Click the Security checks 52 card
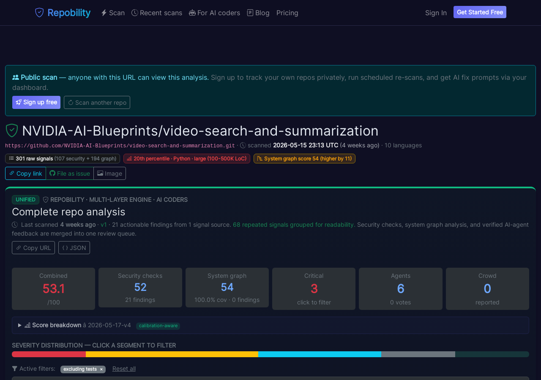 140,288
